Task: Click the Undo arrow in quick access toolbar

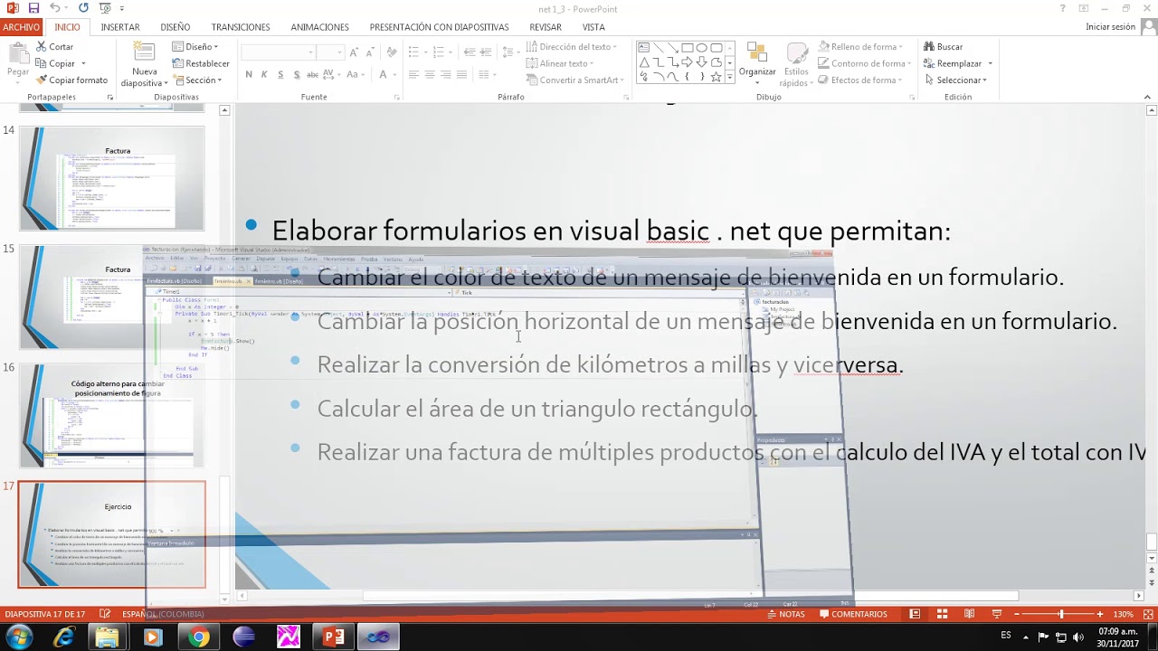Action: click(x=54, y=8)
